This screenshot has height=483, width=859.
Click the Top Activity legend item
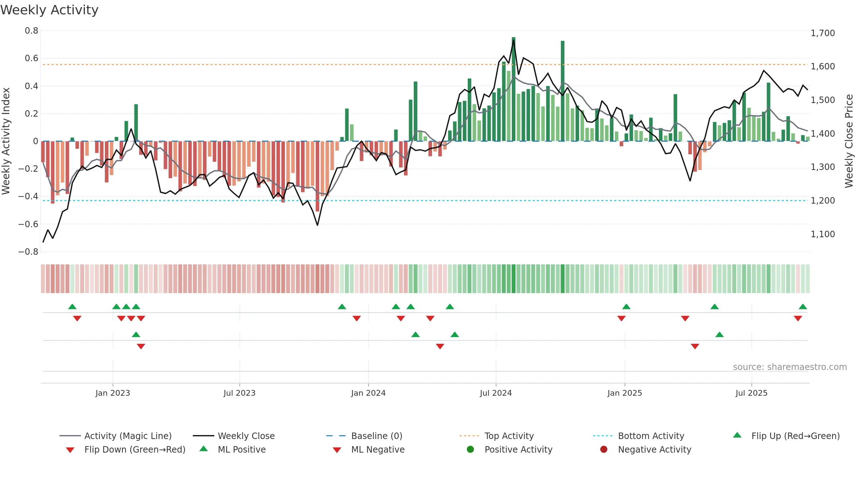[496, 436]
